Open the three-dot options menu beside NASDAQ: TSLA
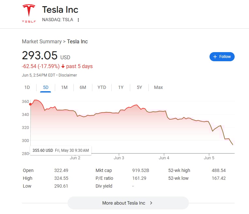This screenshot has width=249, height=214. (78, 20)
